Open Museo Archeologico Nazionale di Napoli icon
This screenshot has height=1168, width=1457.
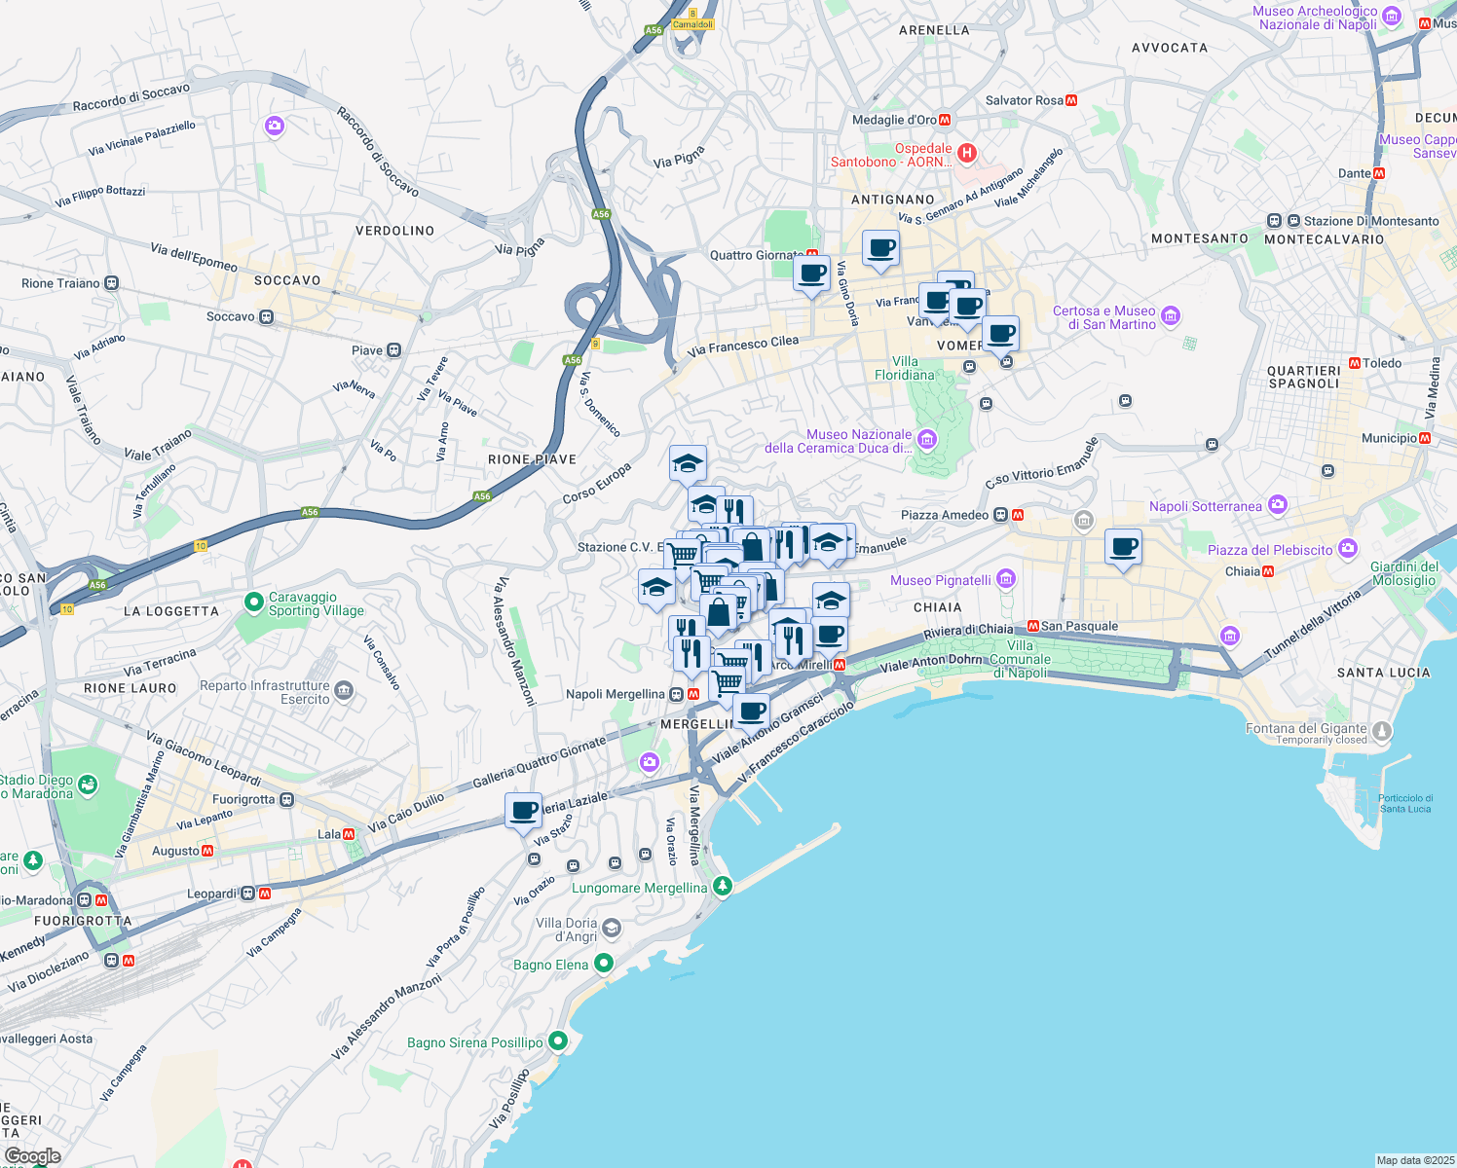1392,18
